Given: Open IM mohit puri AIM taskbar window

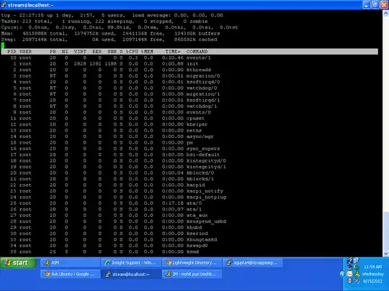Looking at the screenshot, I should [x=192, y=274].
